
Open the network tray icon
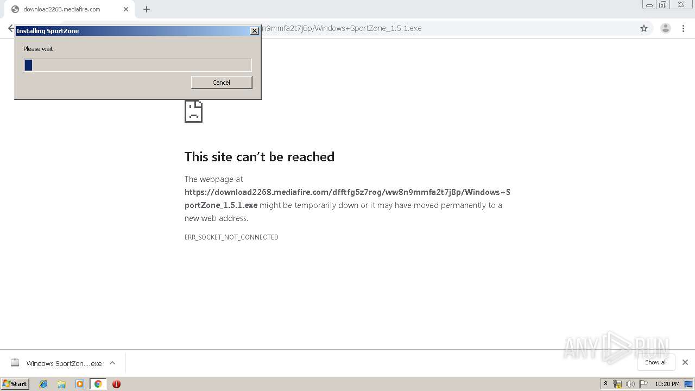(617, 384)
